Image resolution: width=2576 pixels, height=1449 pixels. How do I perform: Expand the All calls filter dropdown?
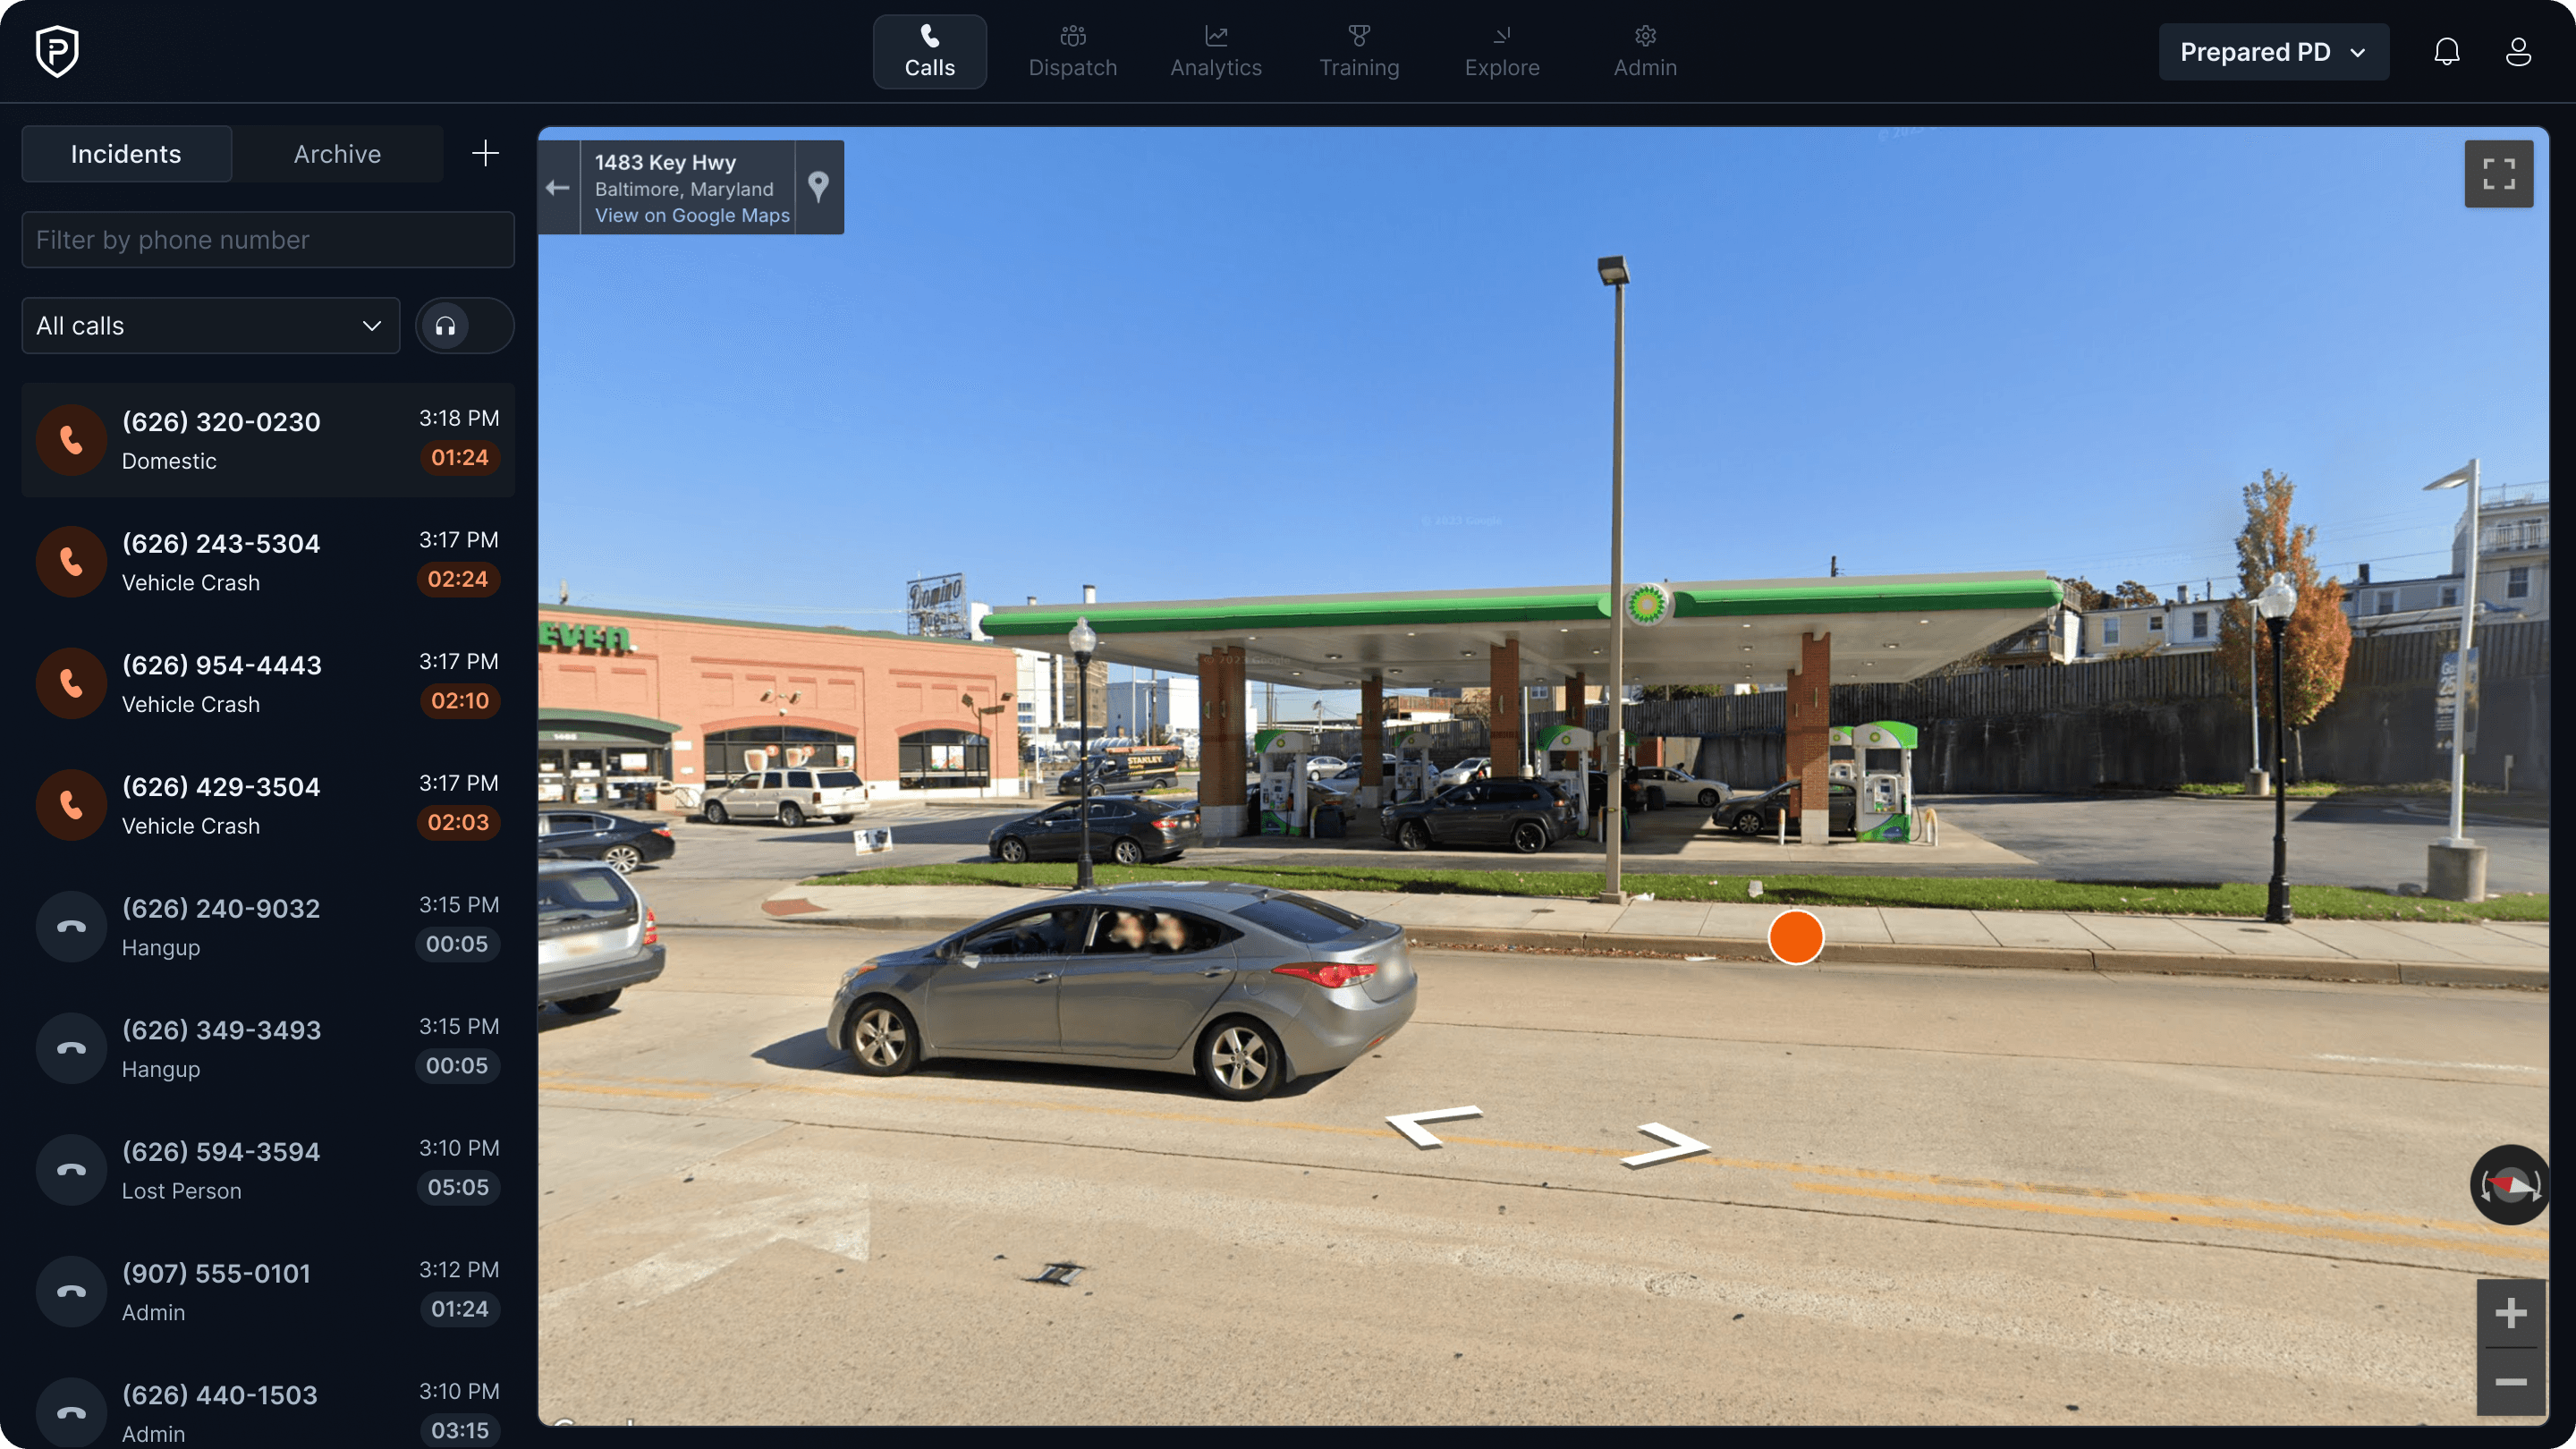coord(210,326)
